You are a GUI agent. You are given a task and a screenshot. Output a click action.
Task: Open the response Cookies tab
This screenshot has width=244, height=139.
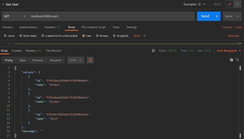coord(16,50)
